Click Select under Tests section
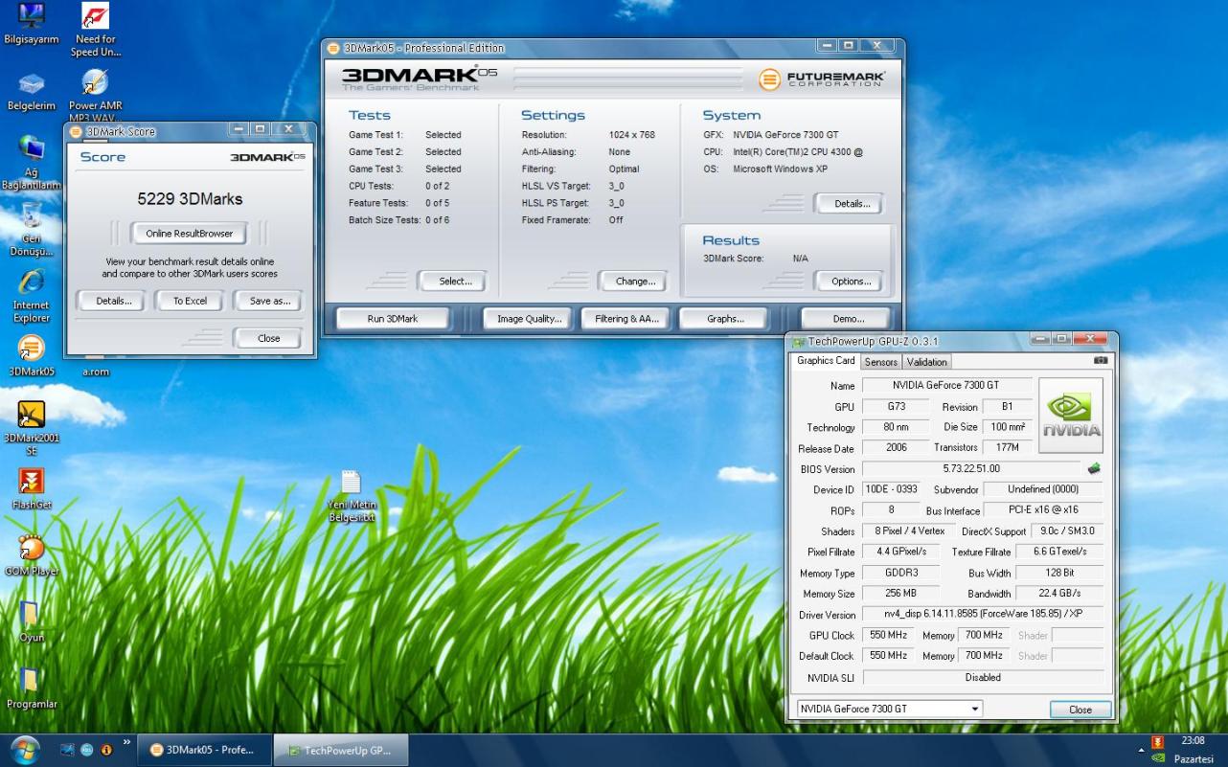Viewport: 1228px width, 767px height. 455,282
